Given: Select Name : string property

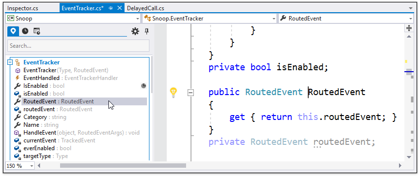Looking at the screenshot, I should pyautogui.click(x=41, y=125).
